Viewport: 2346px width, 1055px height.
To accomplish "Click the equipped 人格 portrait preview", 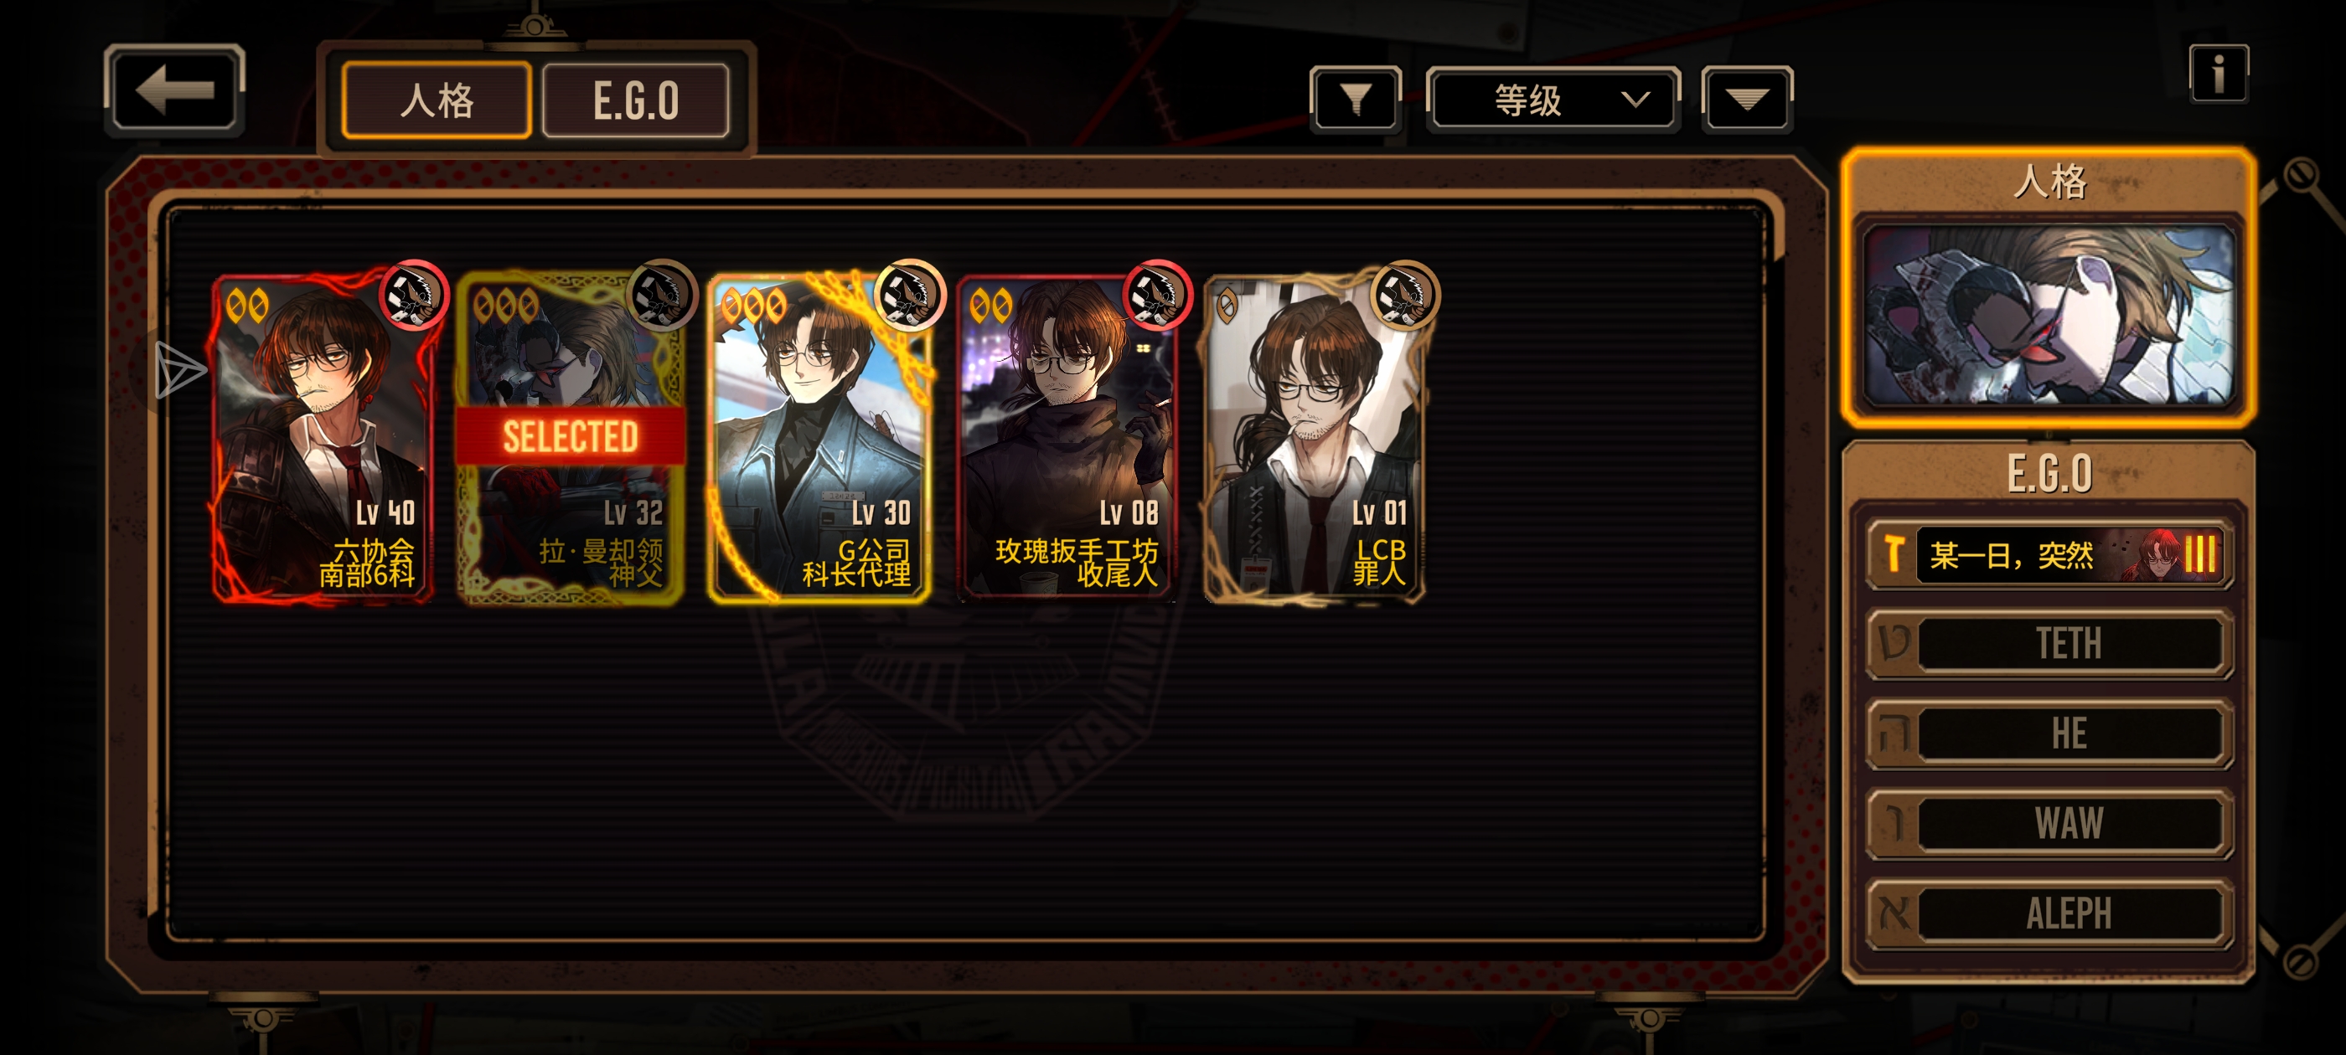I will 2049,314.
